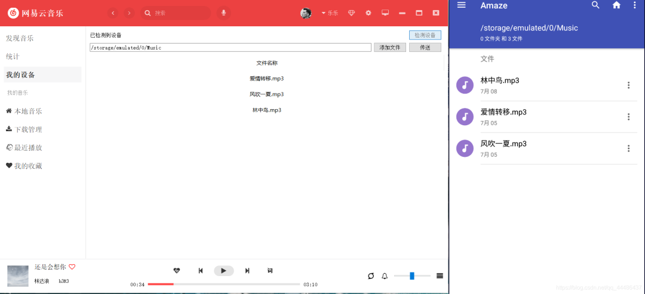
Task: Open options menu for 风吹一夏.mp3 in Amaze
Action: click(628, 148)
